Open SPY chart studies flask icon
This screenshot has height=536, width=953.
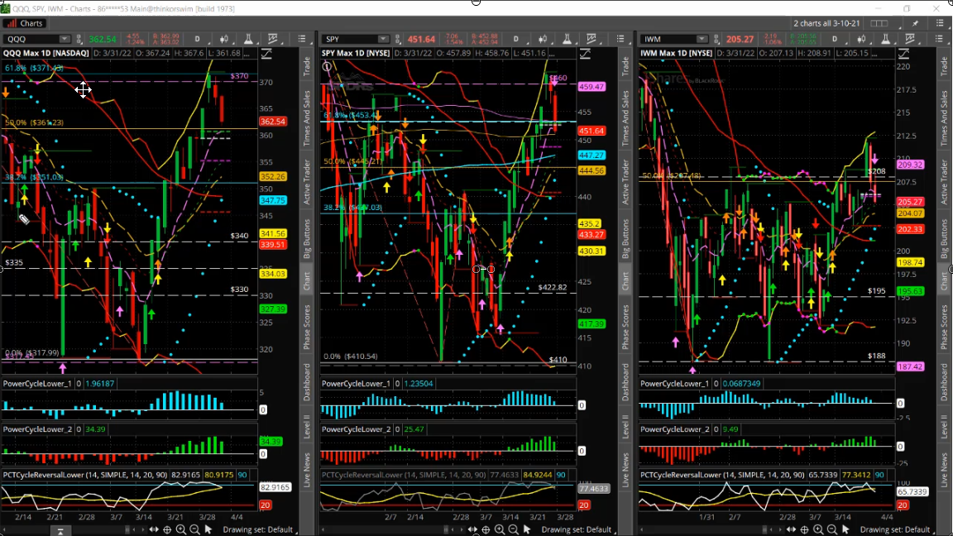pos(567,39)
